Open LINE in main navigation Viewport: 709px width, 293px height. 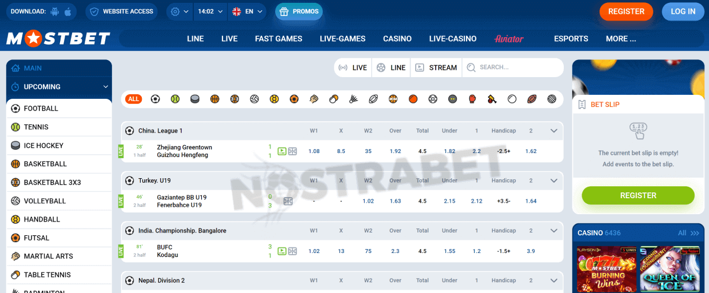(x=196, y=39)
